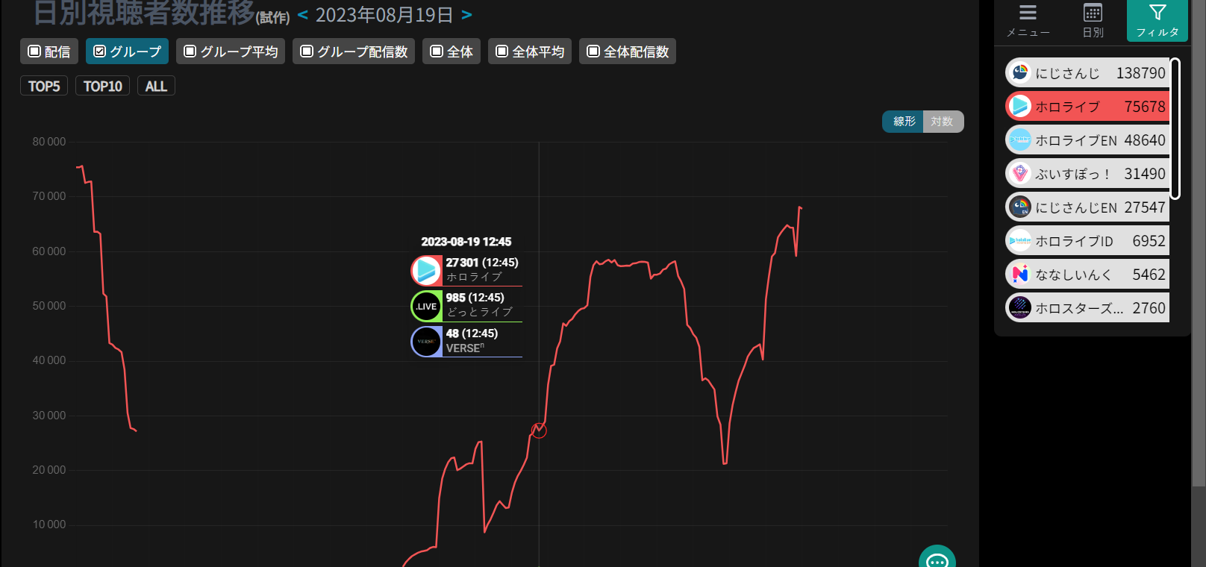Screen dimensions: 1206x567
Task: Click the circled 12:45 chart data point
Action: pyautogui.click(x=539, y=430)
